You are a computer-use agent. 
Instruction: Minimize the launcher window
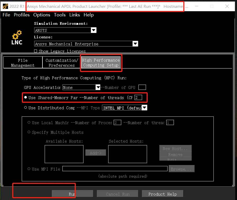click(x=197, y=6)
